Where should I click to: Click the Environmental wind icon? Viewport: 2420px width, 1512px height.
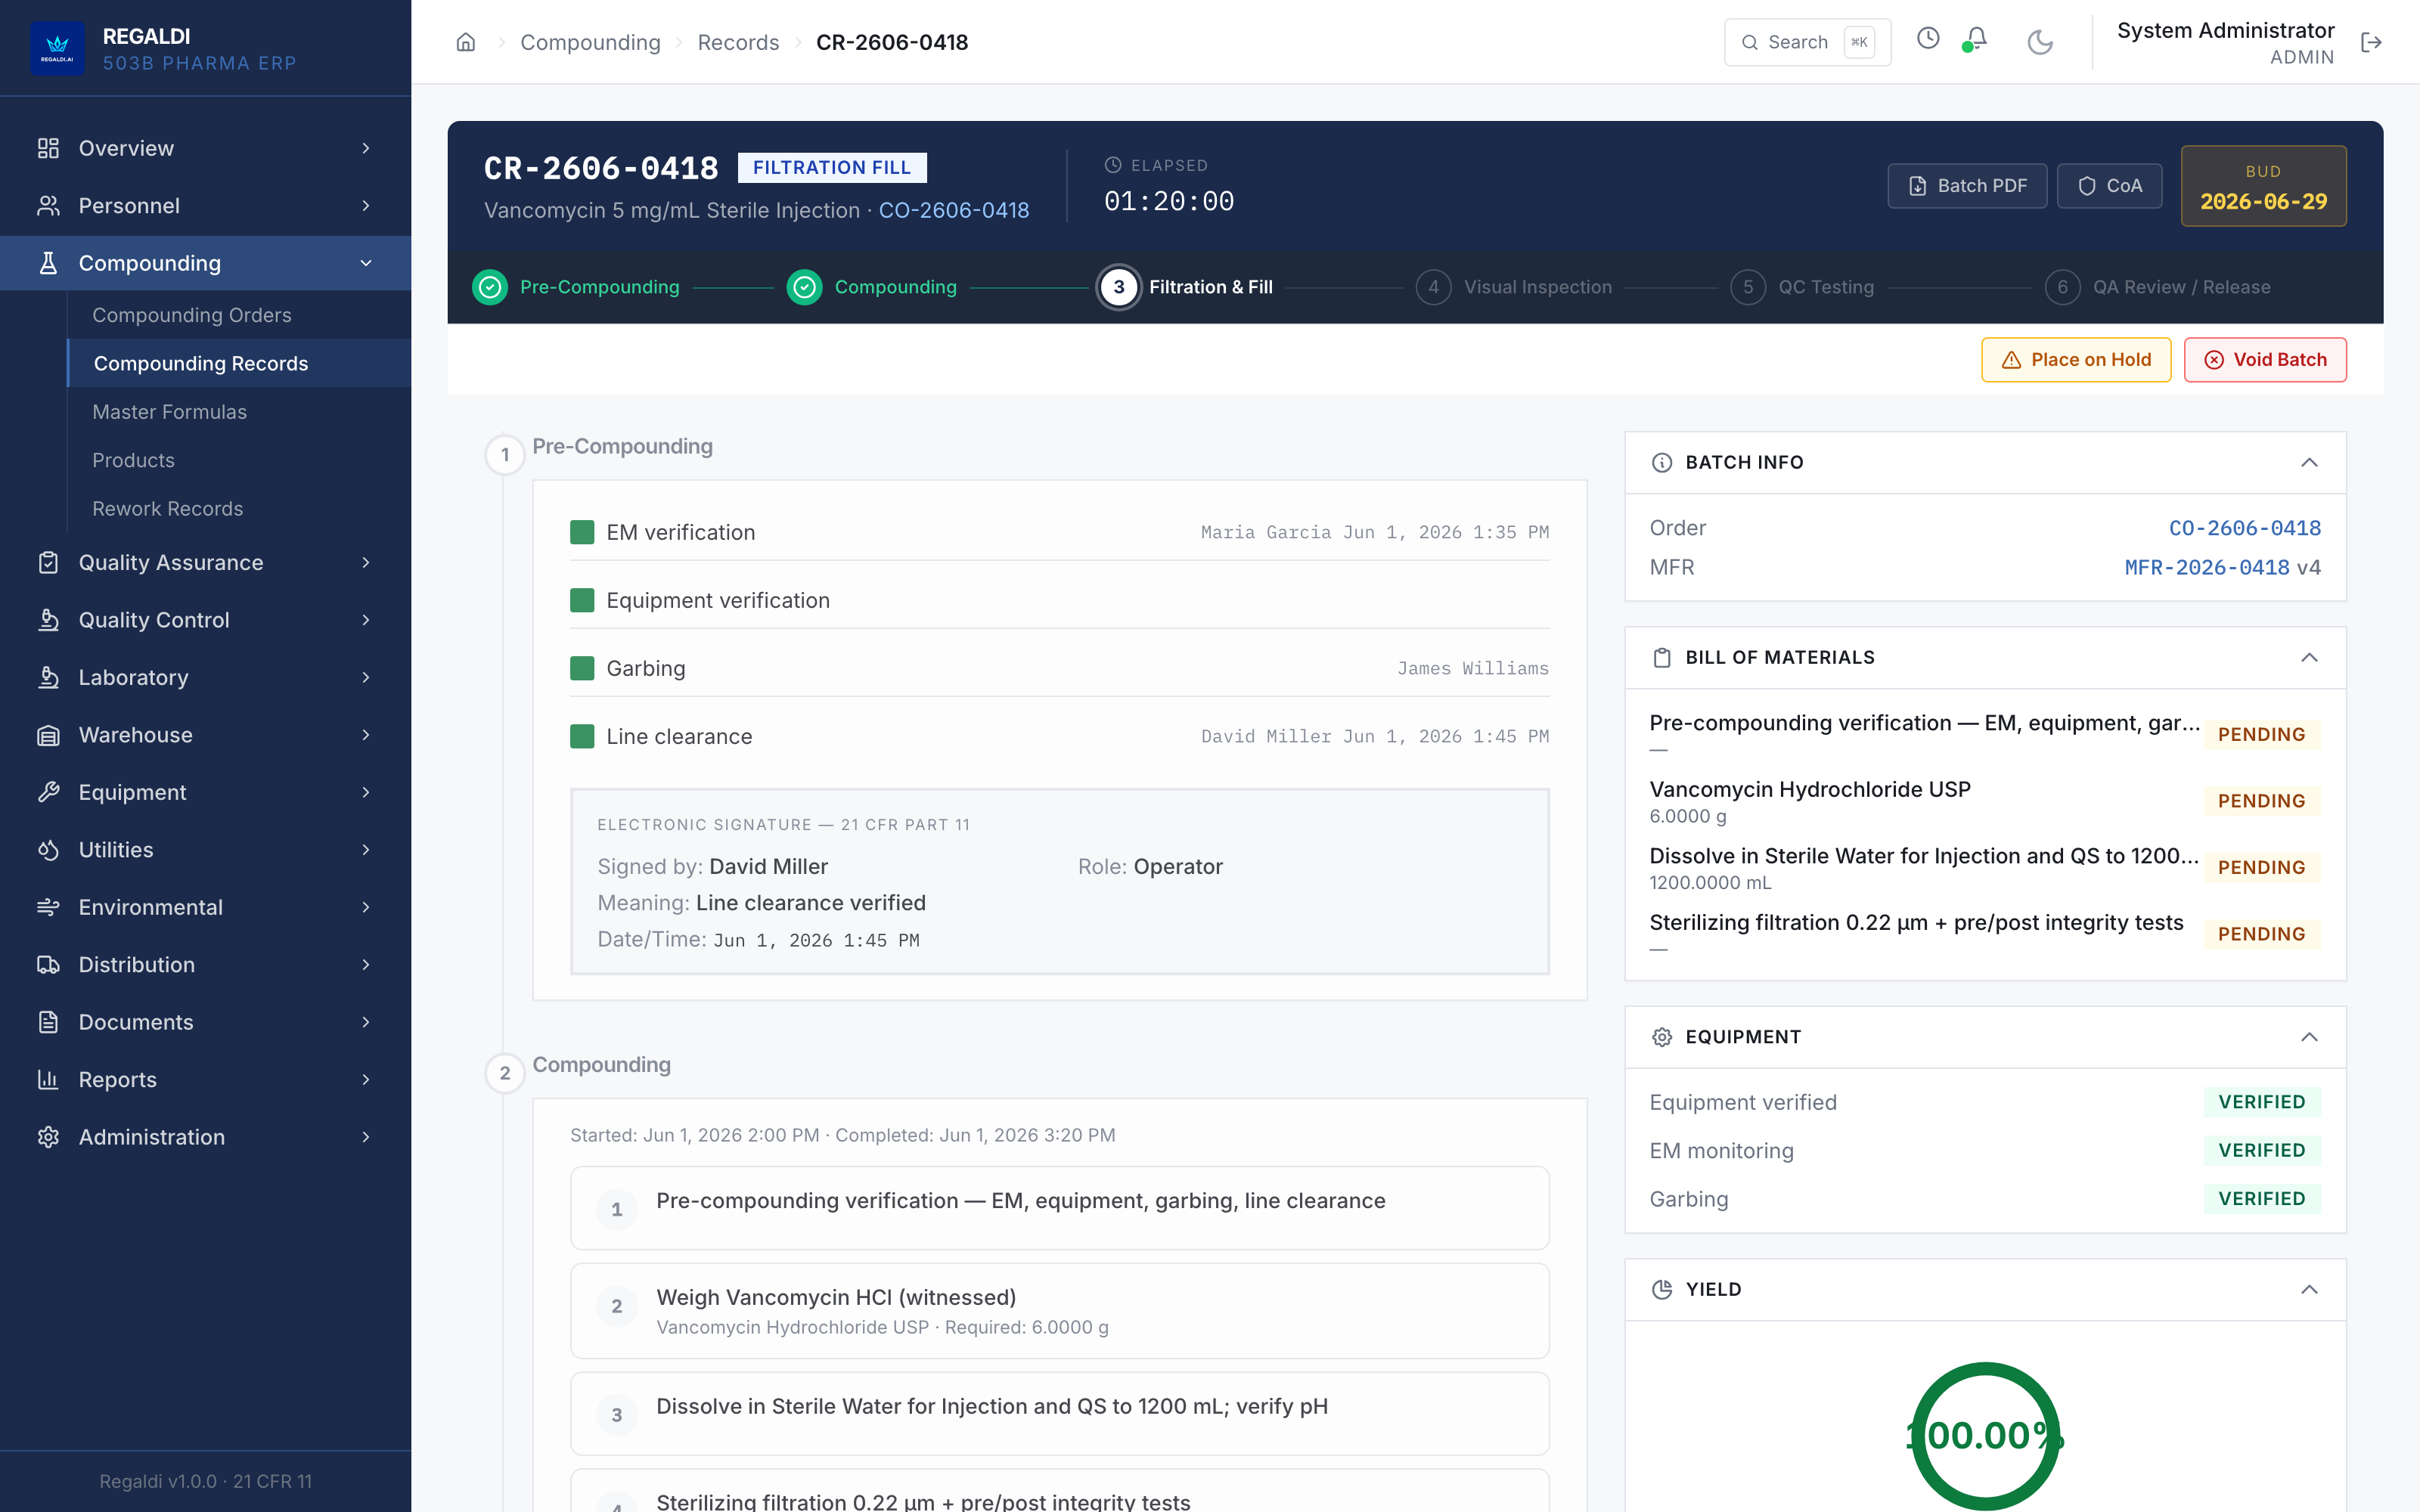click(x=48, y=907)
